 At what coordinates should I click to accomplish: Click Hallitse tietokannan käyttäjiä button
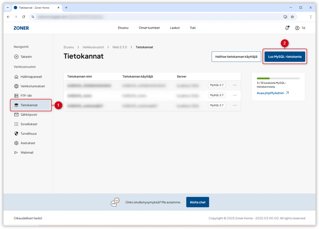(236, 57)
